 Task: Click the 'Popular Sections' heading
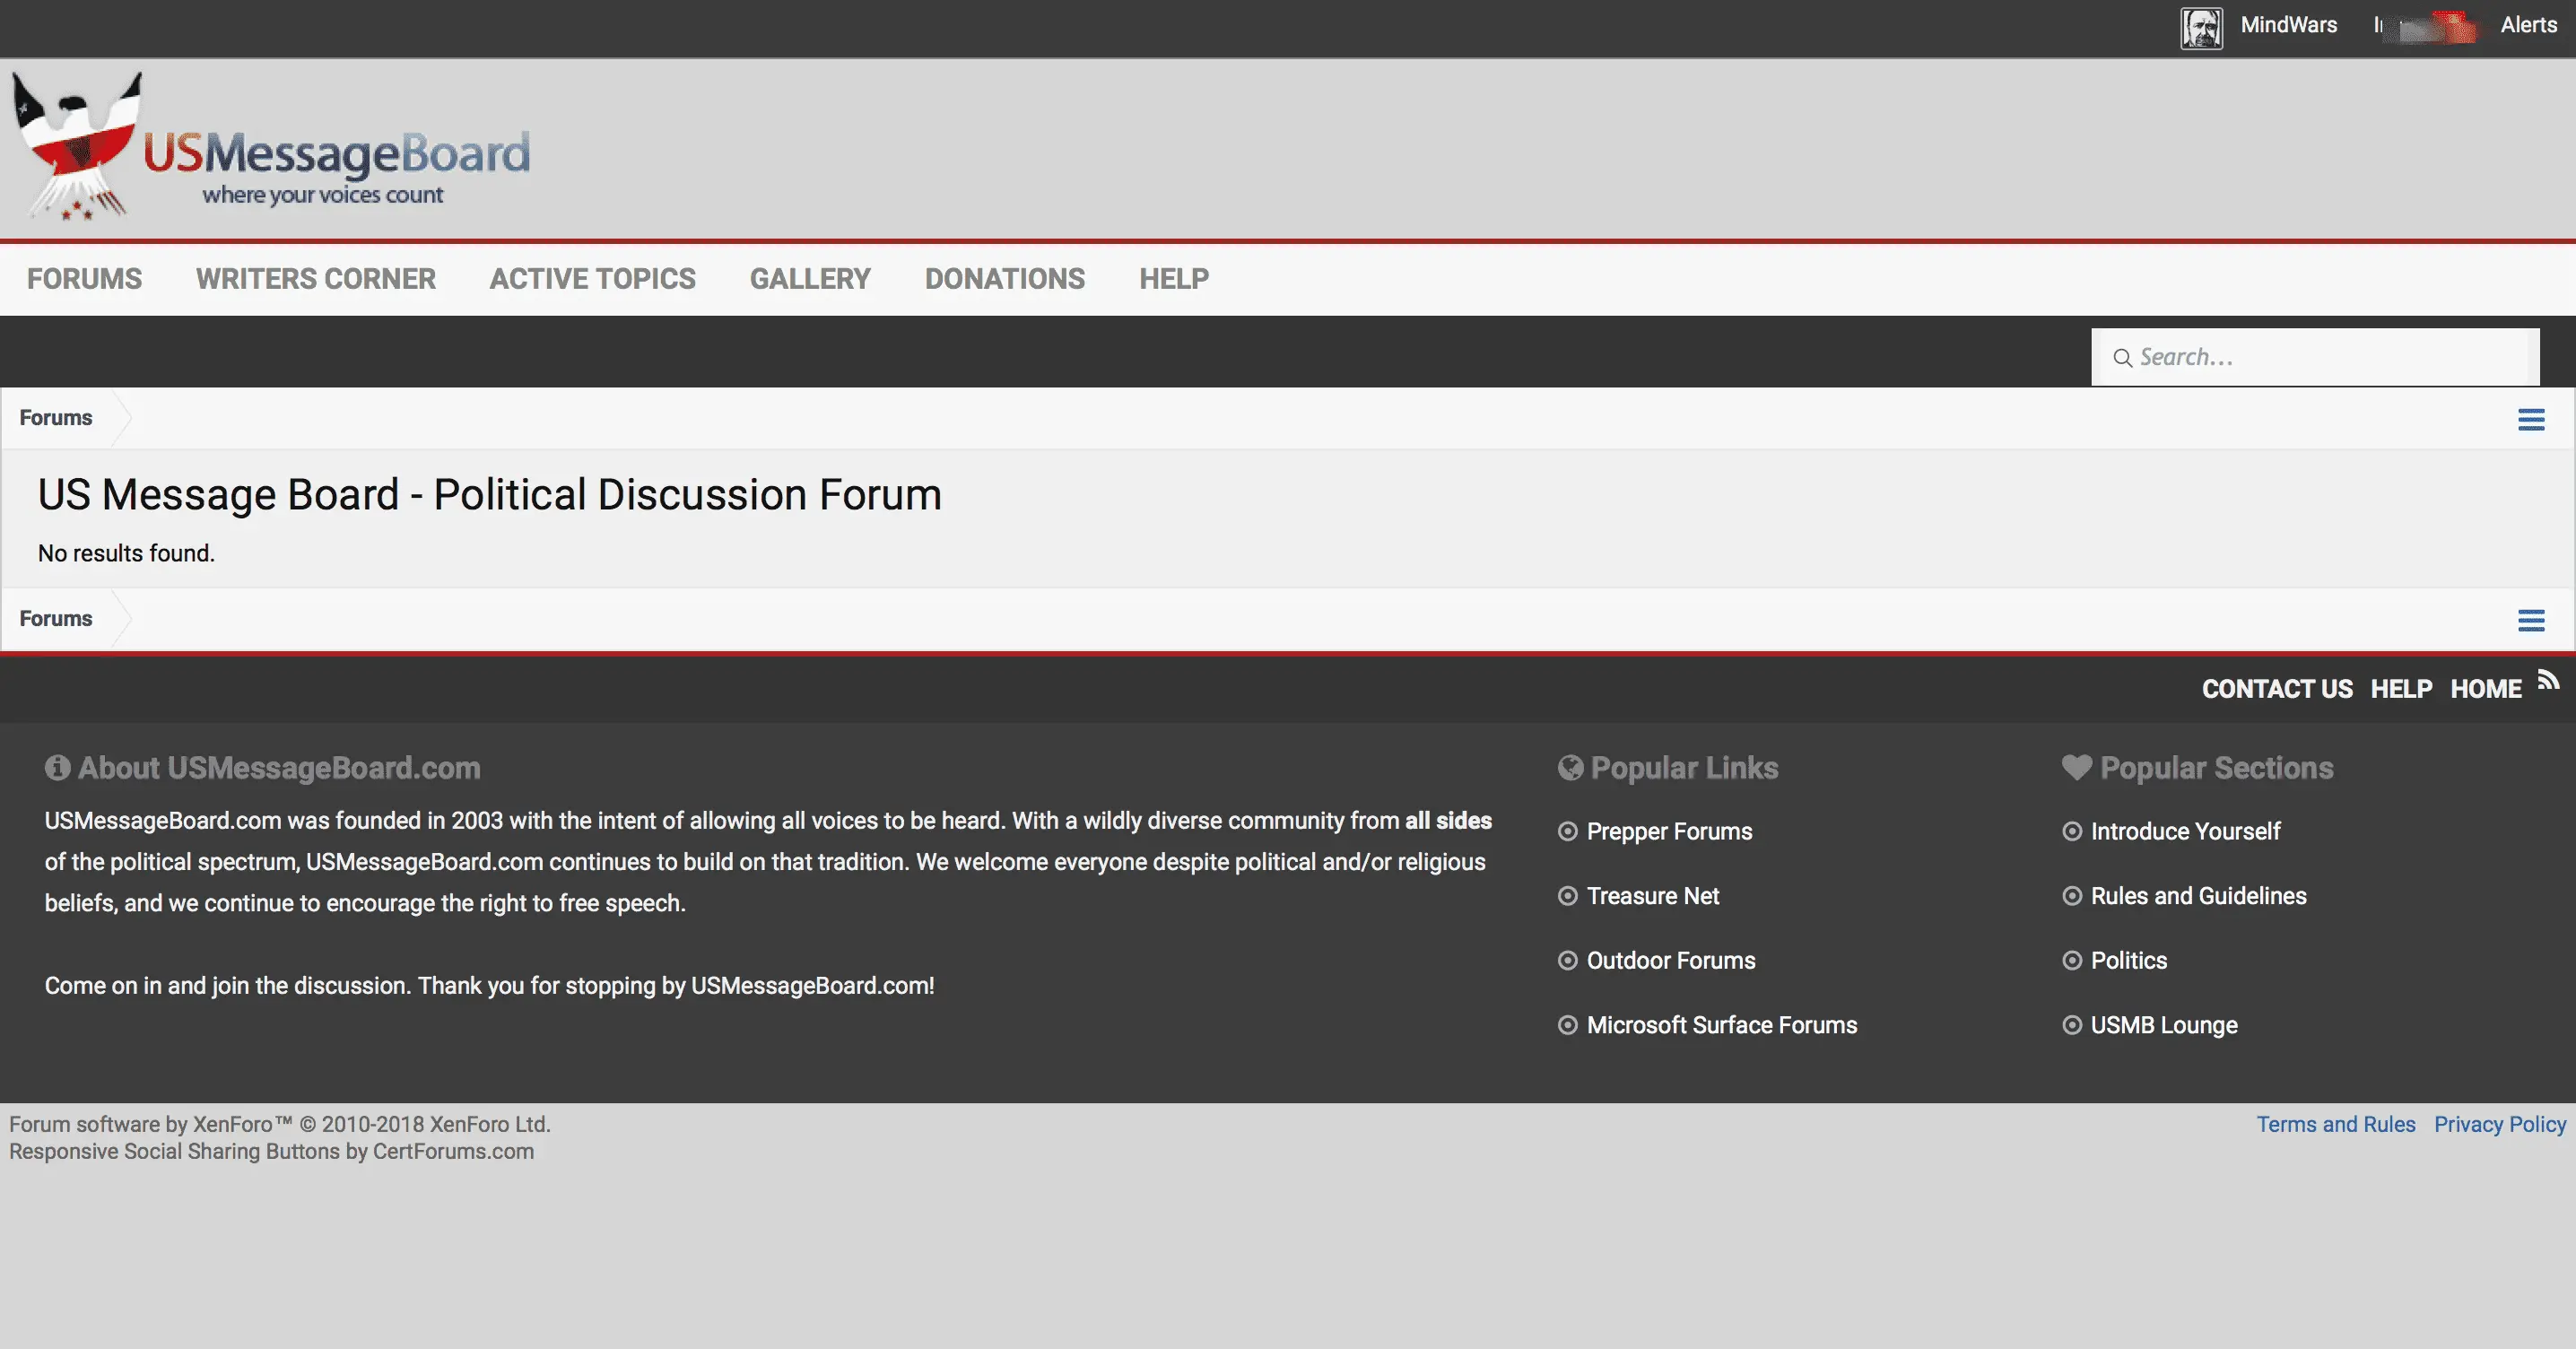tap(2216, 767)
